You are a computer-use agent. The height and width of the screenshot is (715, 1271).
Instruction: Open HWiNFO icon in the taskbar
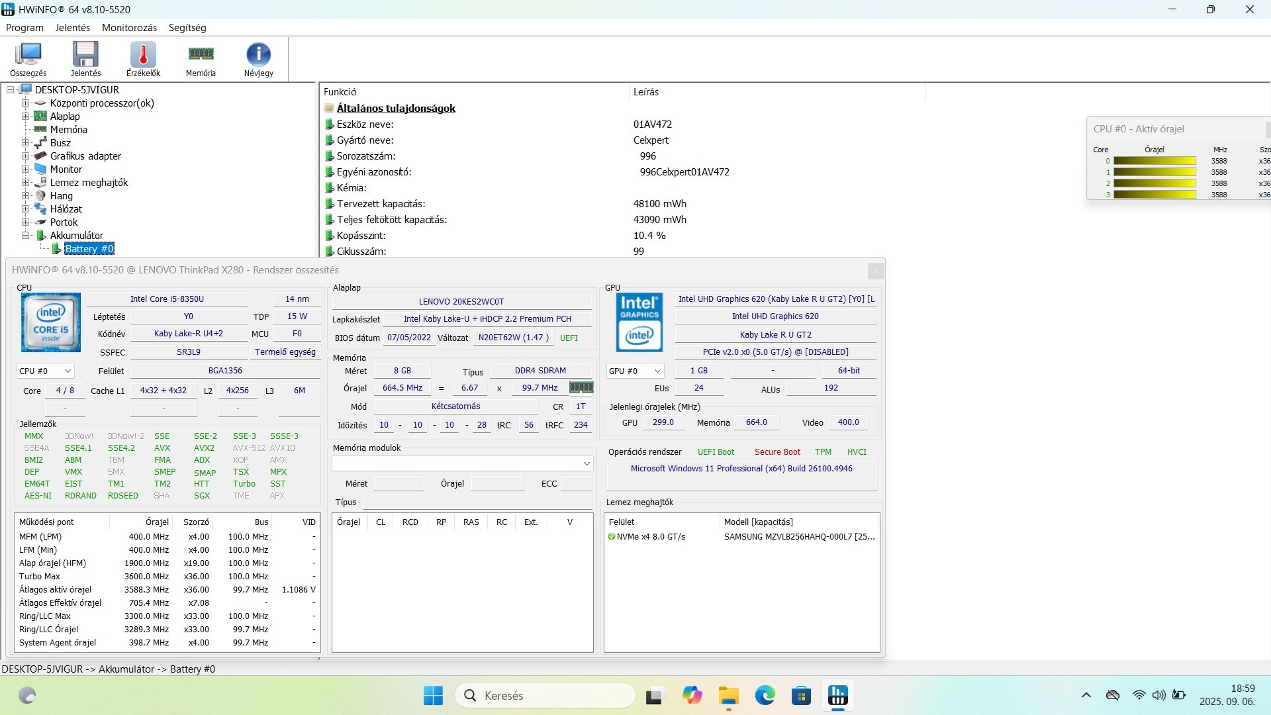click(837, 696)
